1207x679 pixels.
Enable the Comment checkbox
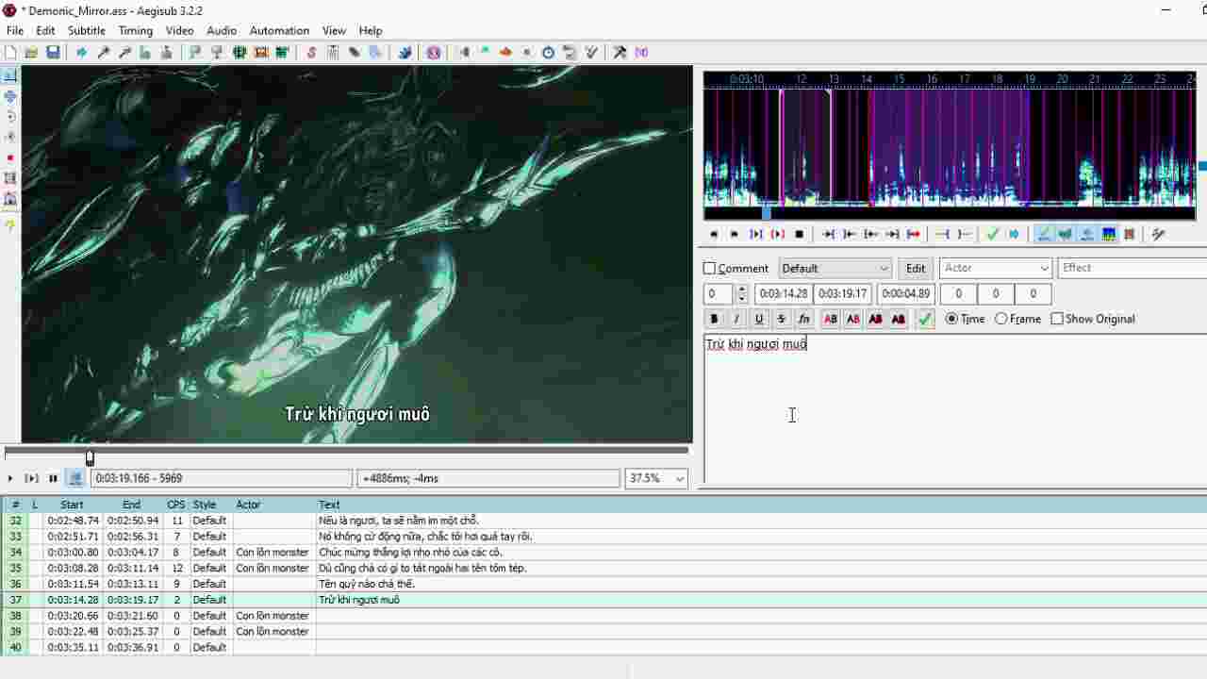pos(710,269)
